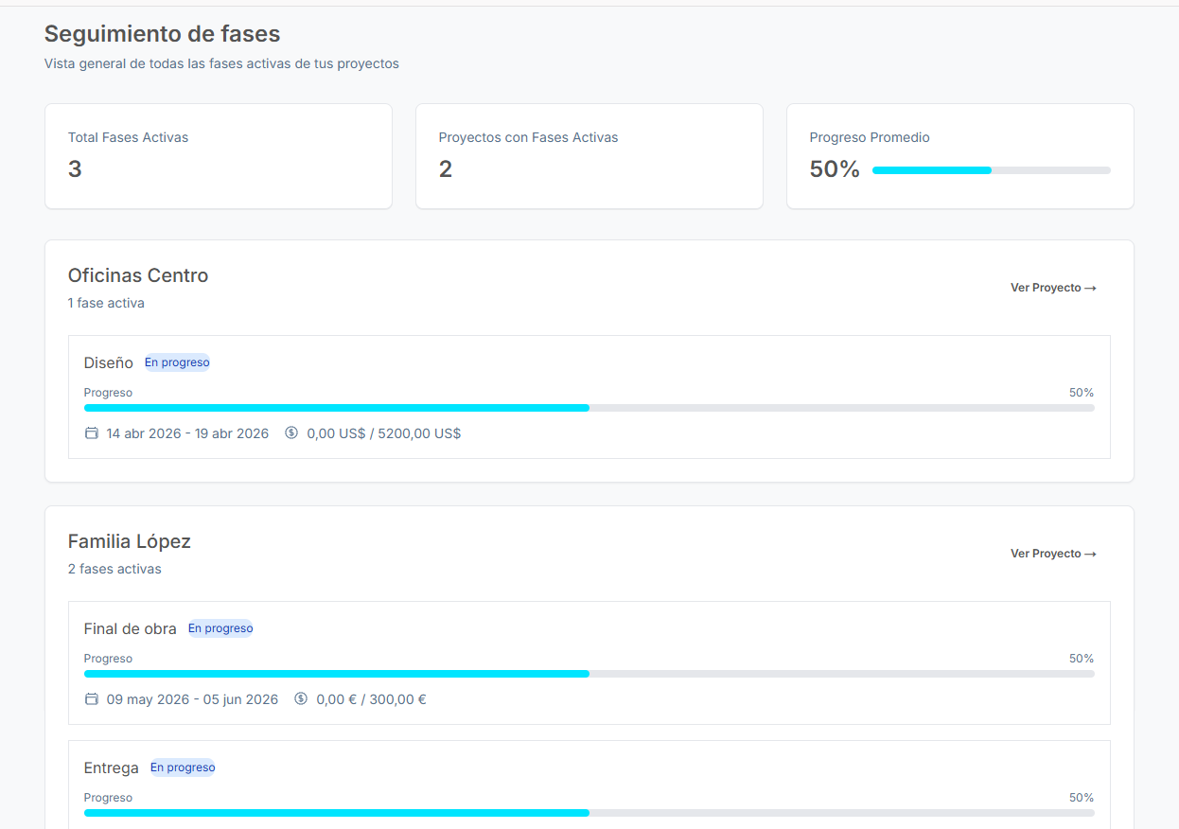Viewport: 1179px width, 829px height.
Task: Click the 50% value in Progreso Promedio
Action: coord(835,169)
